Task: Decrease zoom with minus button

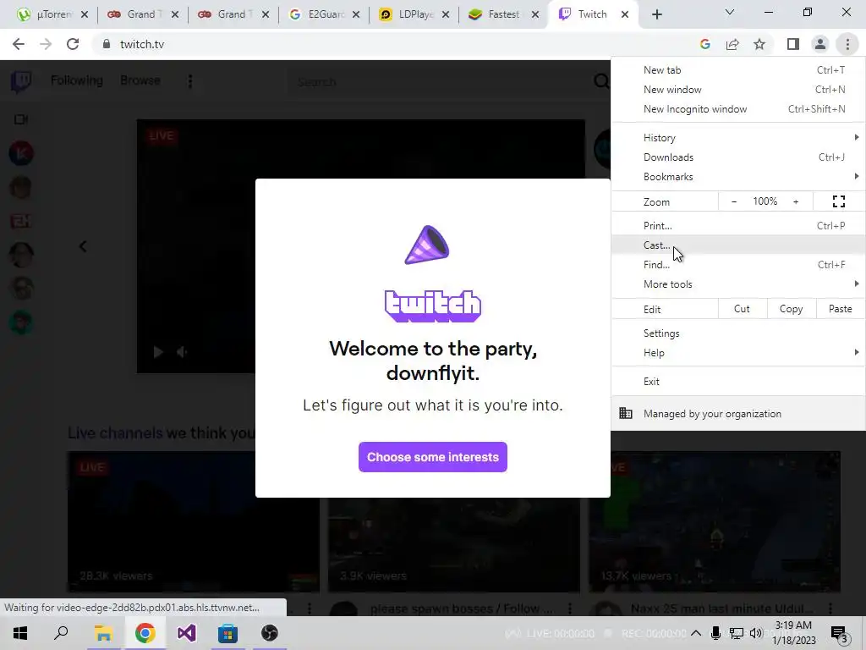Action: 734,201
